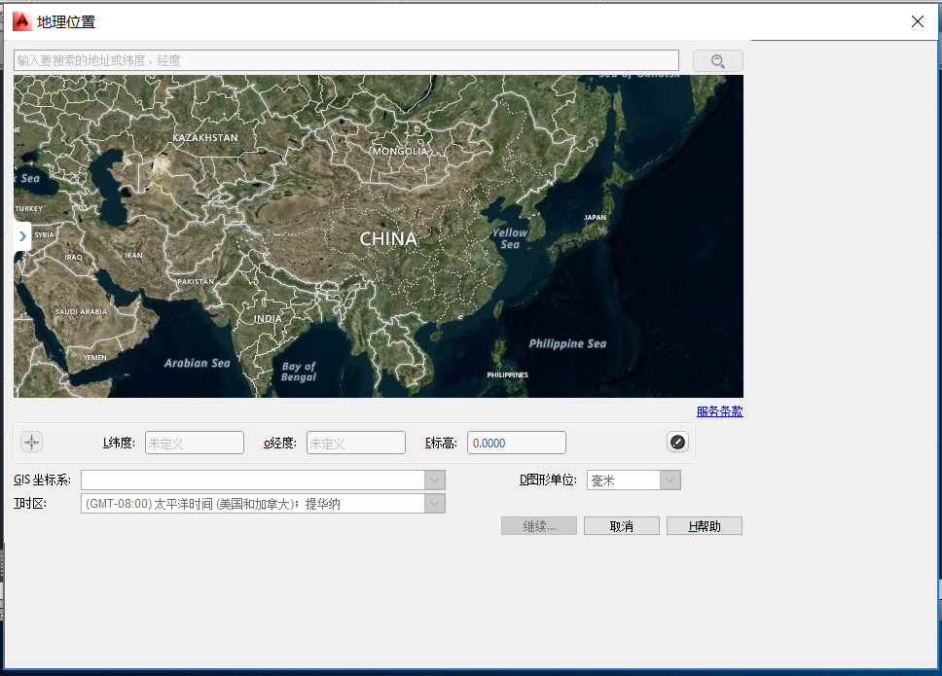The width and height of the screenshot is (942, 676).
Task: Open the GIS 坐标系 dropdown arrow
Action: tap(435, 480)
